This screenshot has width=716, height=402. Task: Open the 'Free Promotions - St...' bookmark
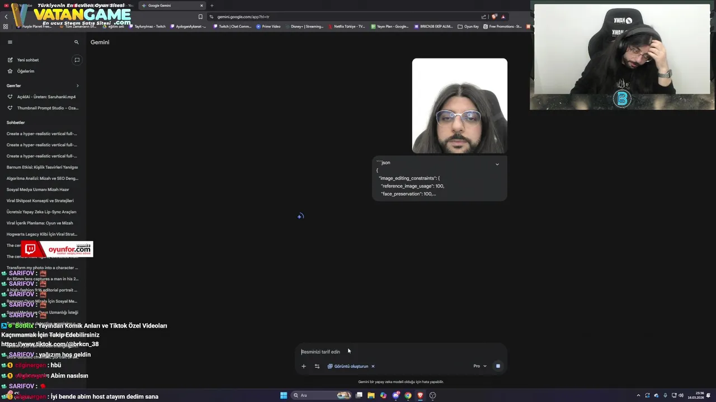point(502,26)
